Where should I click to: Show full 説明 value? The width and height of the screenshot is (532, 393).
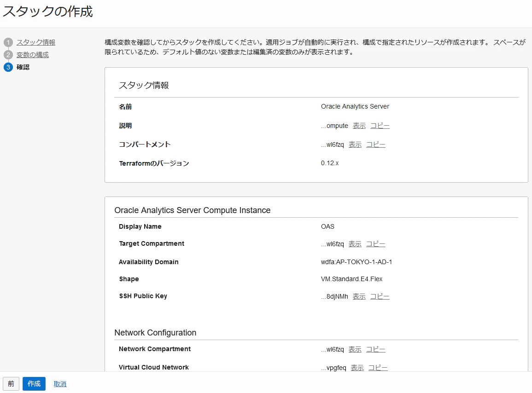click(359, 126)
